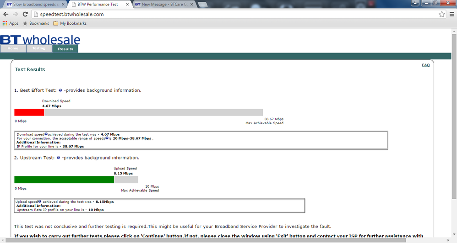This screenshot has height=243, width=457.
Task: Close the 'BTW Performance Test' tab
Action: [x=127, y=5]
